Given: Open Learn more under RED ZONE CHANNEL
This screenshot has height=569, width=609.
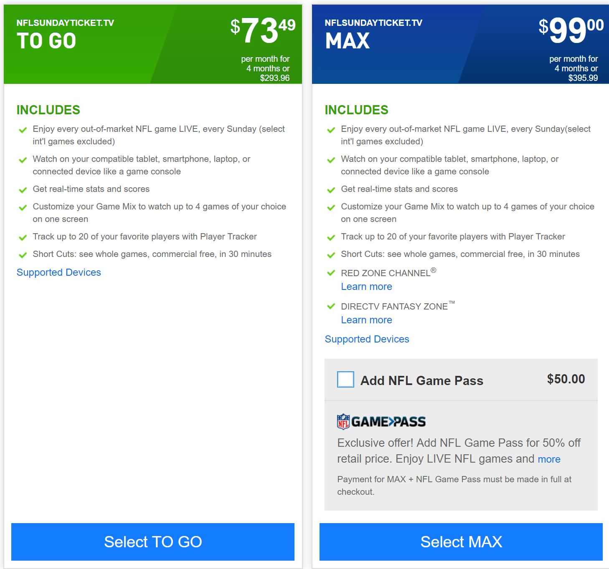Looking at the screenshot, I should 367,287.
